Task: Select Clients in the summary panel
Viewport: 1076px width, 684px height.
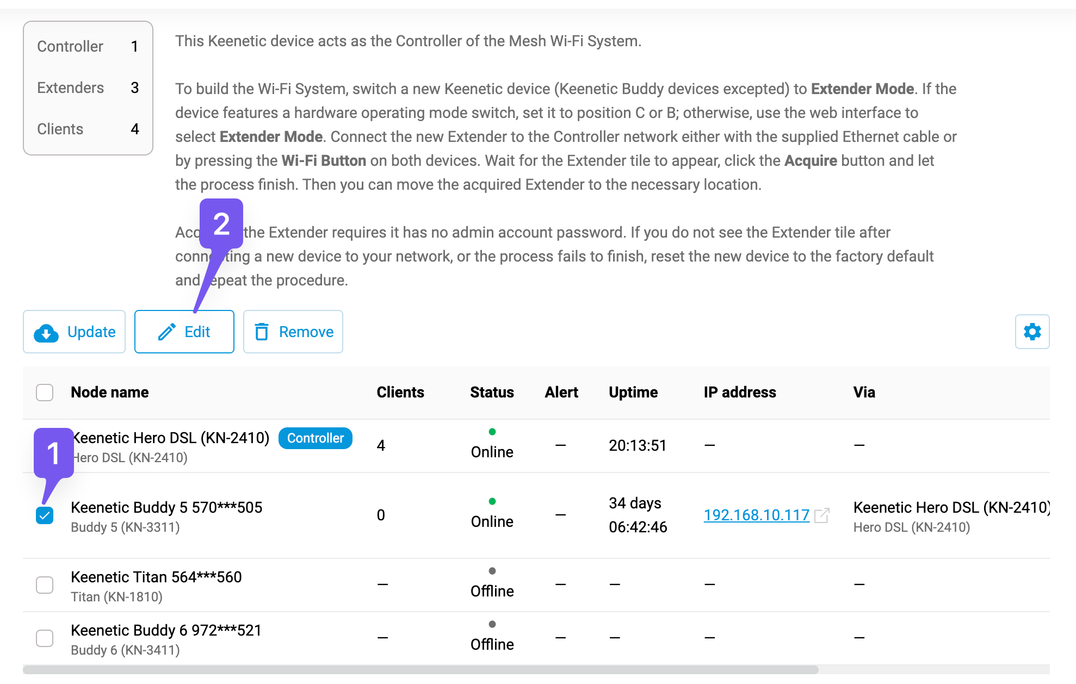Action: [60, 129]
